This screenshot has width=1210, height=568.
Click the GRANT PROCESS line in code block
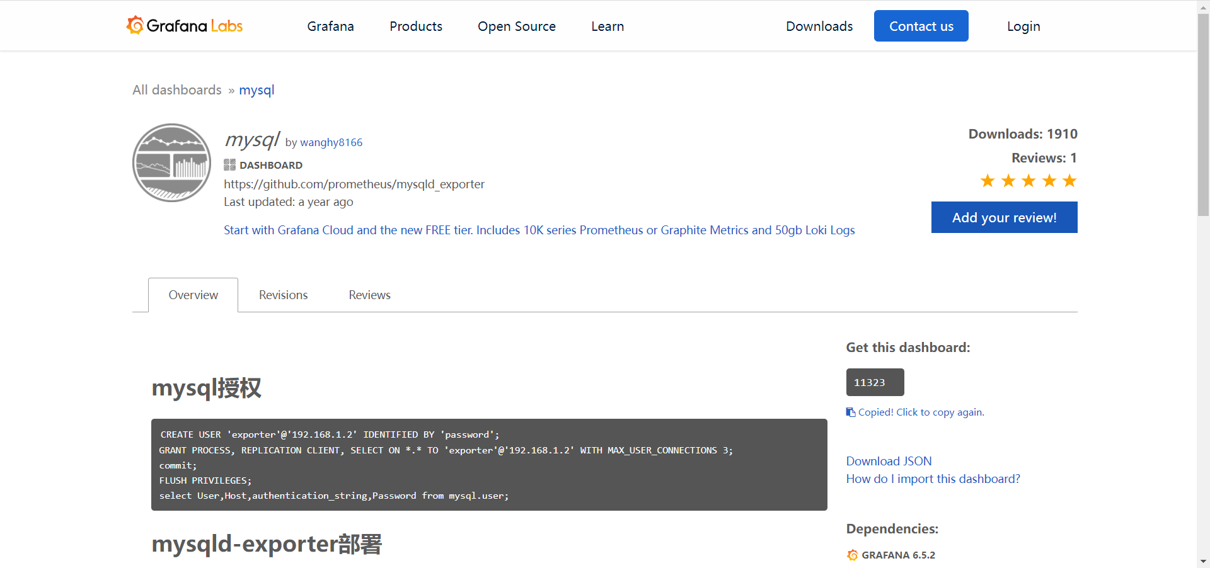click(446, 450)
